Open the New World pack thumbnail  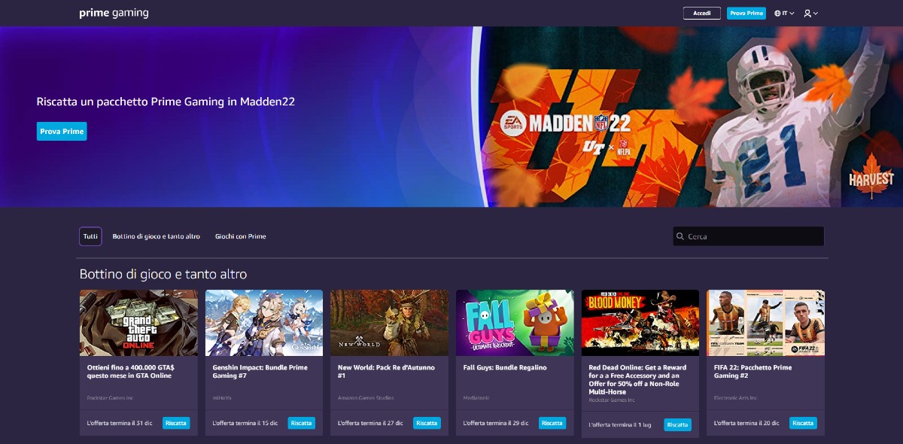390,323
